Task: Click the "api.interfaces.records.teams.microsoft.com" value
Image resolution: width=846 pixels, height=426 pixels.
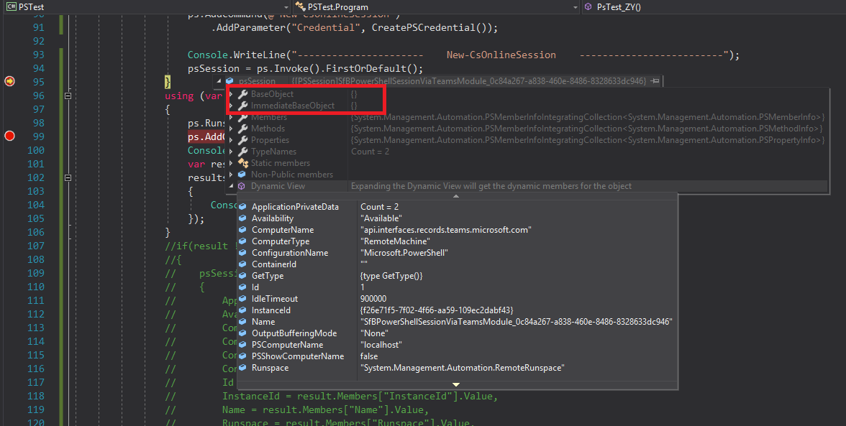Action: [x=446, y=230]
